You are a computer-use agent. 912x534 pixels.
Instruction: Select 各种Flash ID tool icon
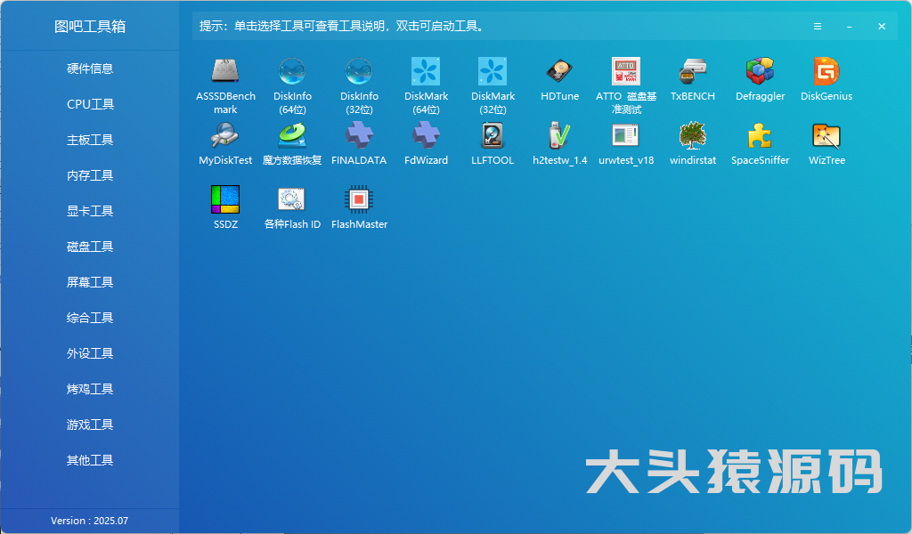292,199
